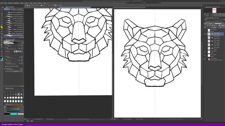Open the Window menu
The width and height of the screenshot is (225, 126).
(40, 3)
